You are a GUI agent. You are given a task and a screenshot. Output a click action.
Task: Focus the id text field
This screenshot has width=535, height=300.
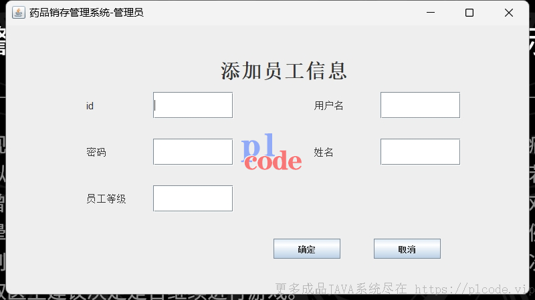pyautogui.click(x=193, y=105)
